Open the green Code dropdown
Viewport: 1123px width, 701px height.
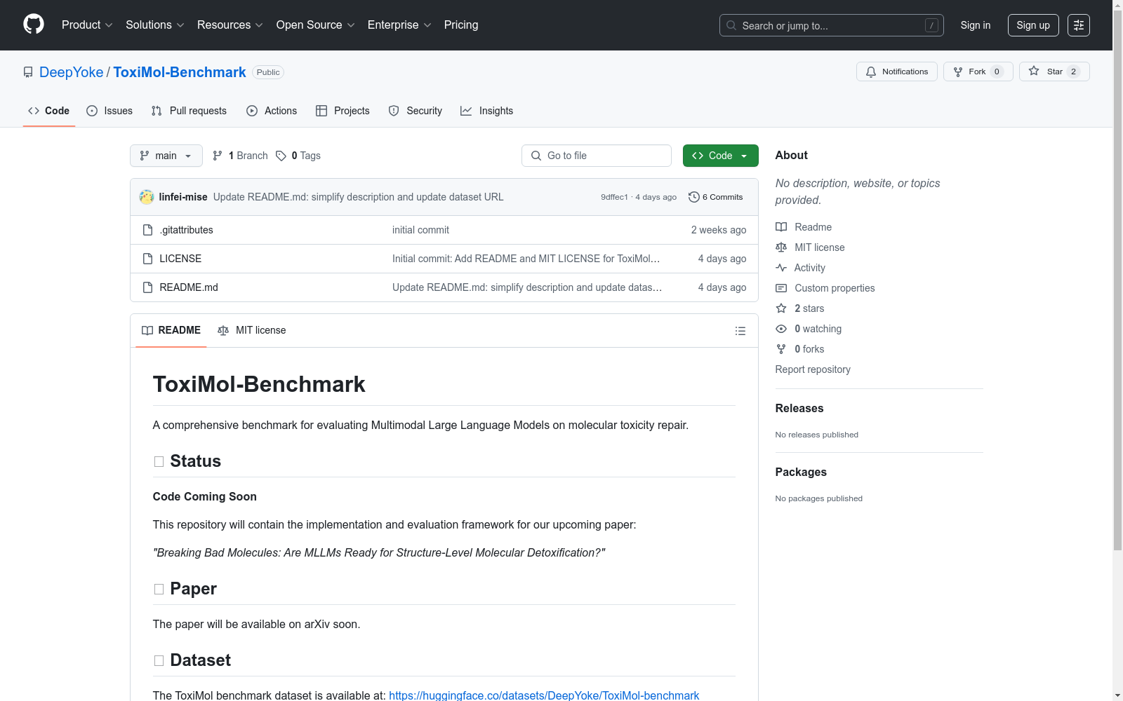(720, 156)
